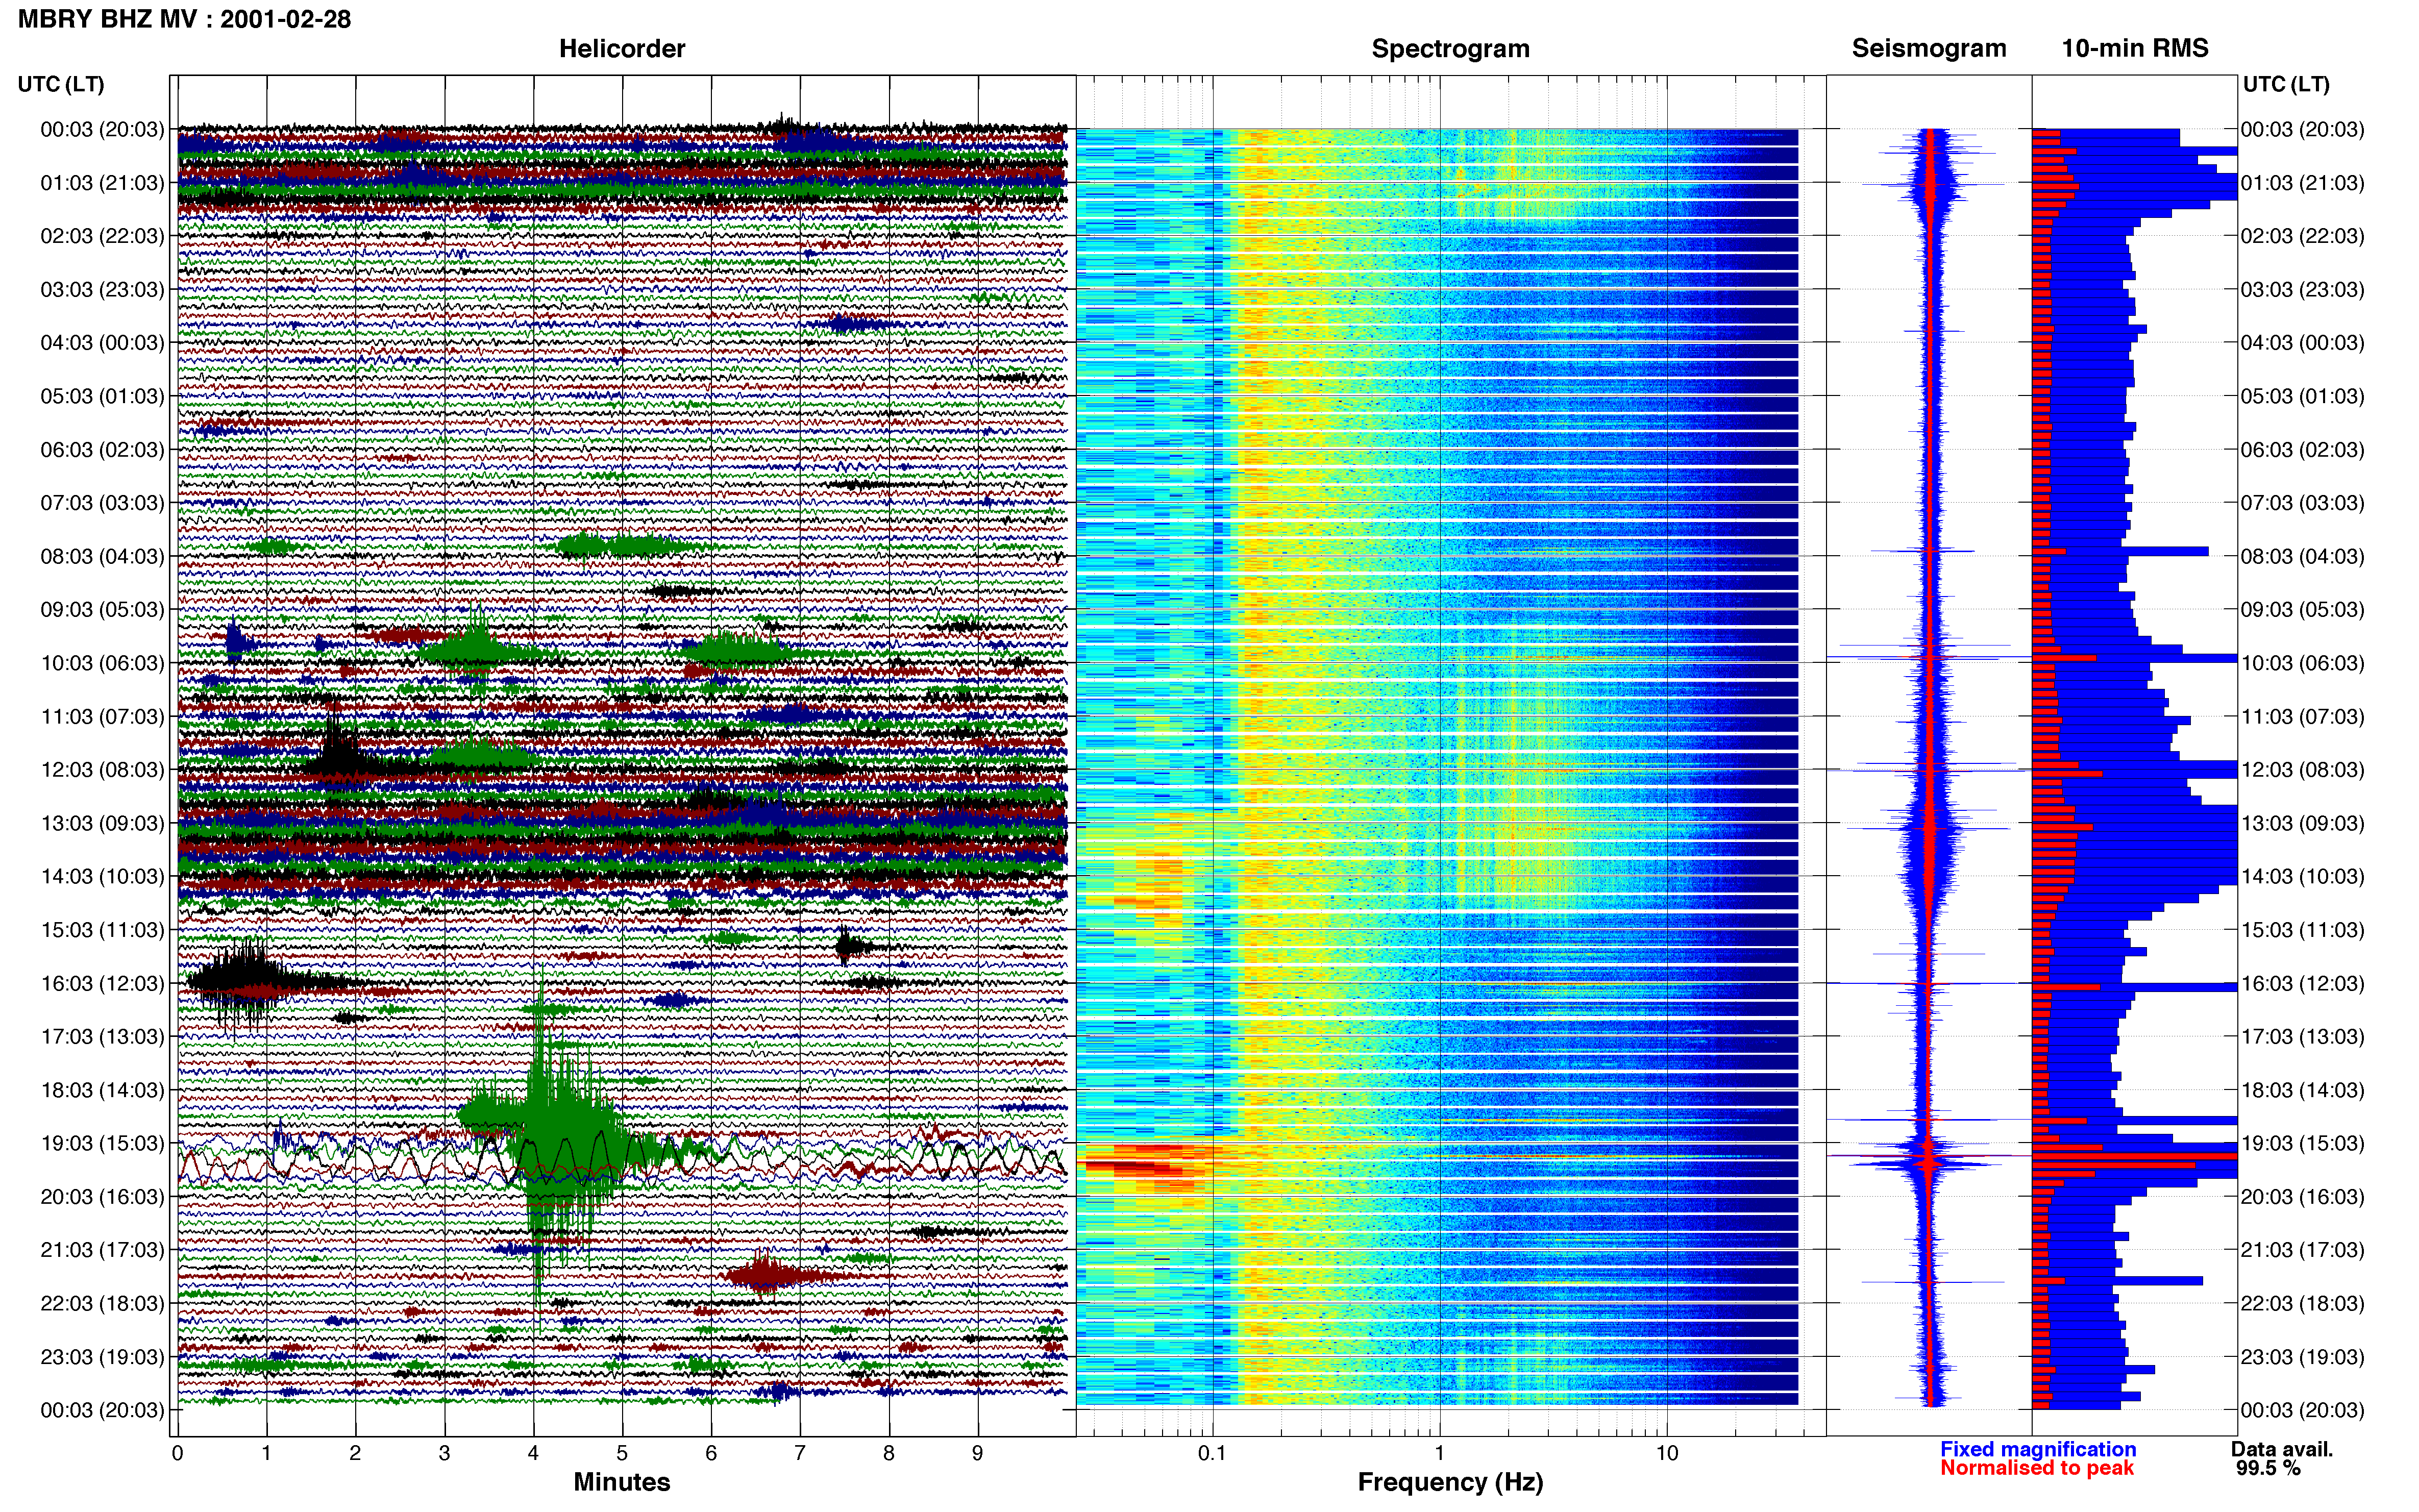
Task: Click right-side time label '12:03 (08:03)'
Action: [2302, 770]
